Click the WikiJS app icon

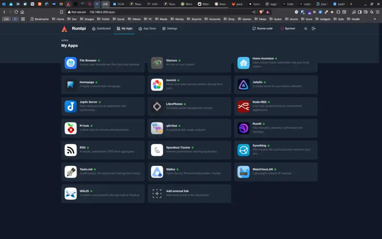[71, 194]
